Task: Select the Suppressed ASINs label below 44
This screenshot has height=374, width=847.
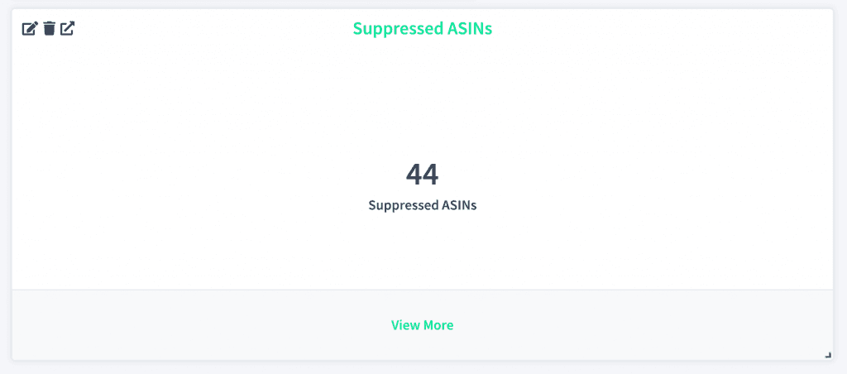Action: 422,206
